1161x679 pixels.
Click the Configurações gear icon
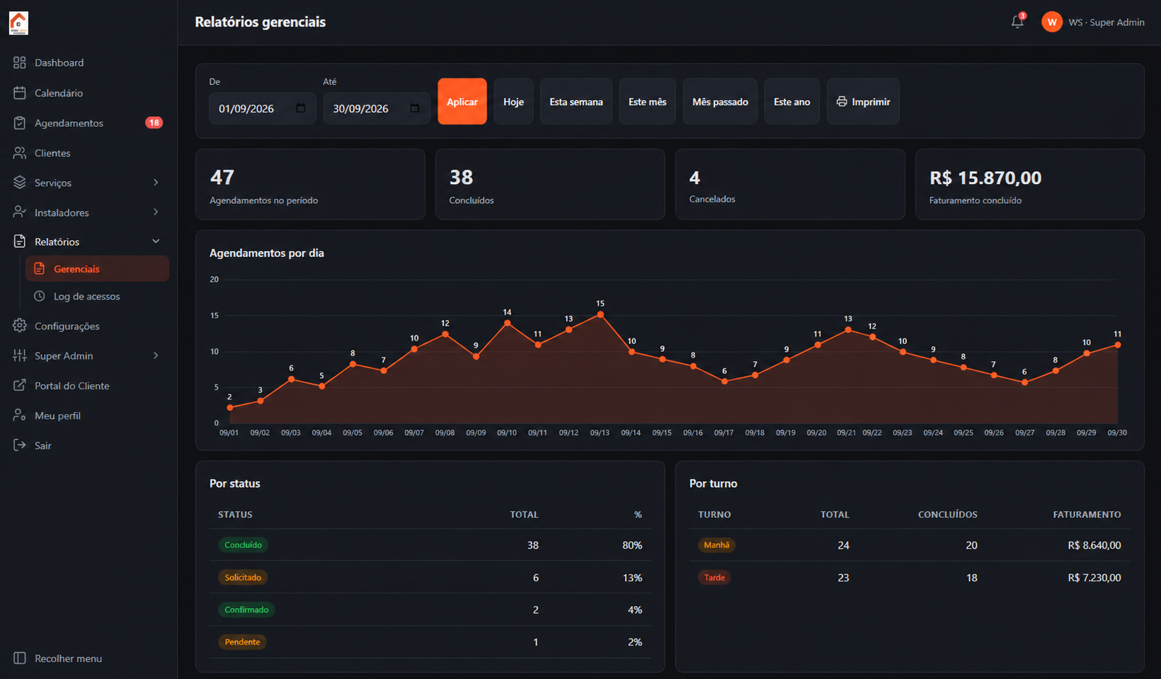[x=20, y=326]
